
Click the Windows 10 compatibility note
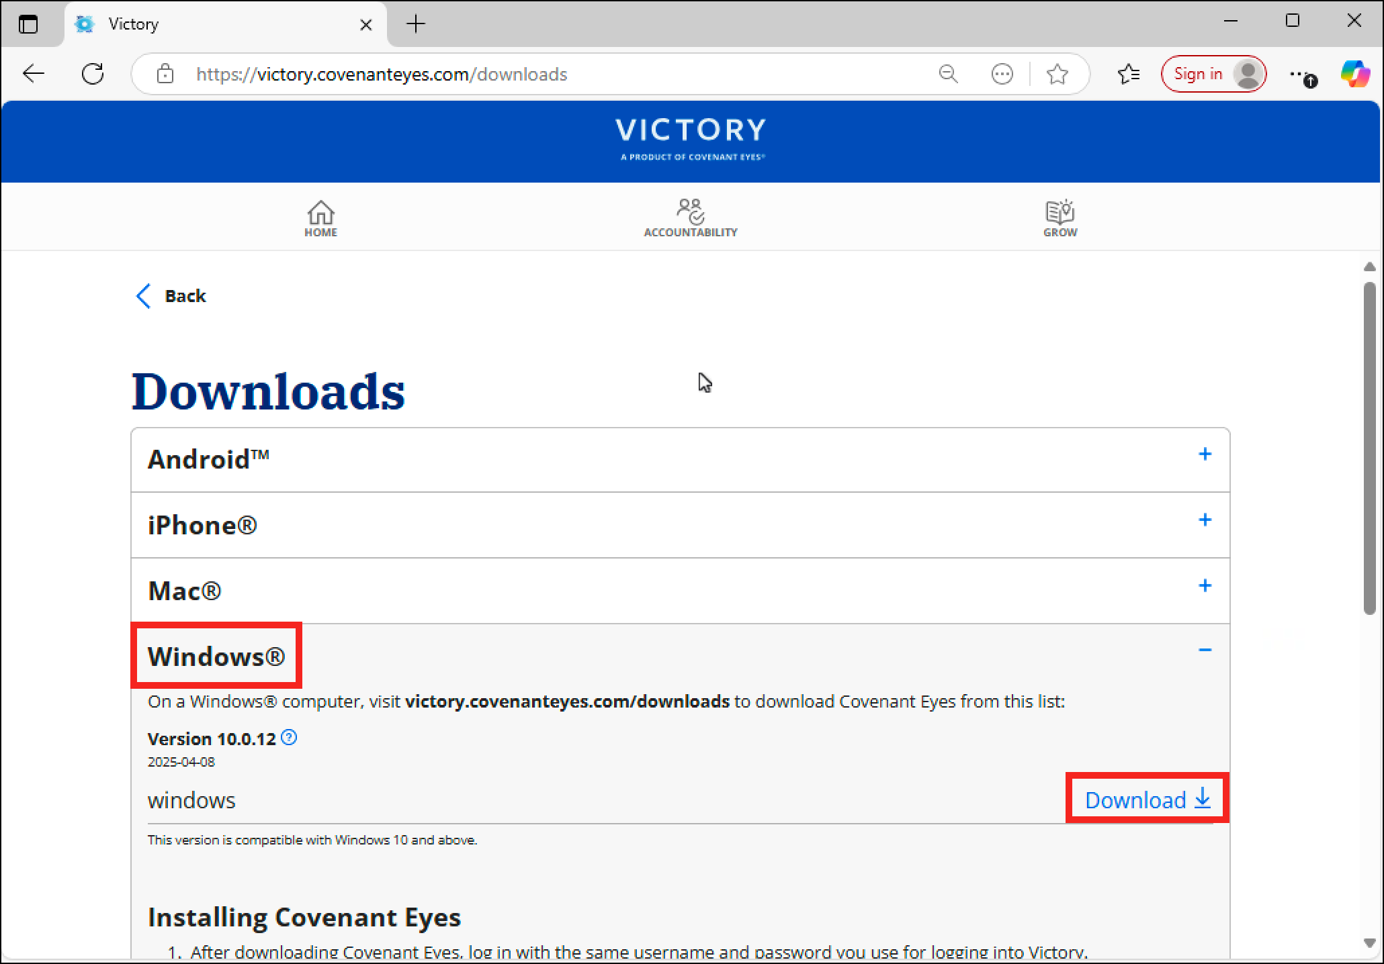[x=312, y=840]
